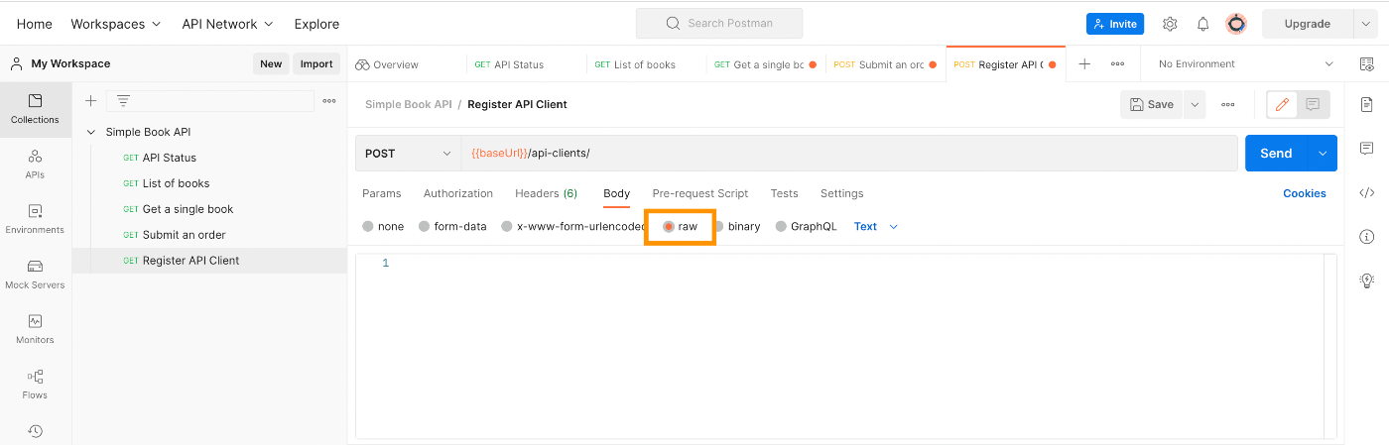Click the filter icon in collections search
Viewport: 1389px width, 445px height.
tap(124, 101)
